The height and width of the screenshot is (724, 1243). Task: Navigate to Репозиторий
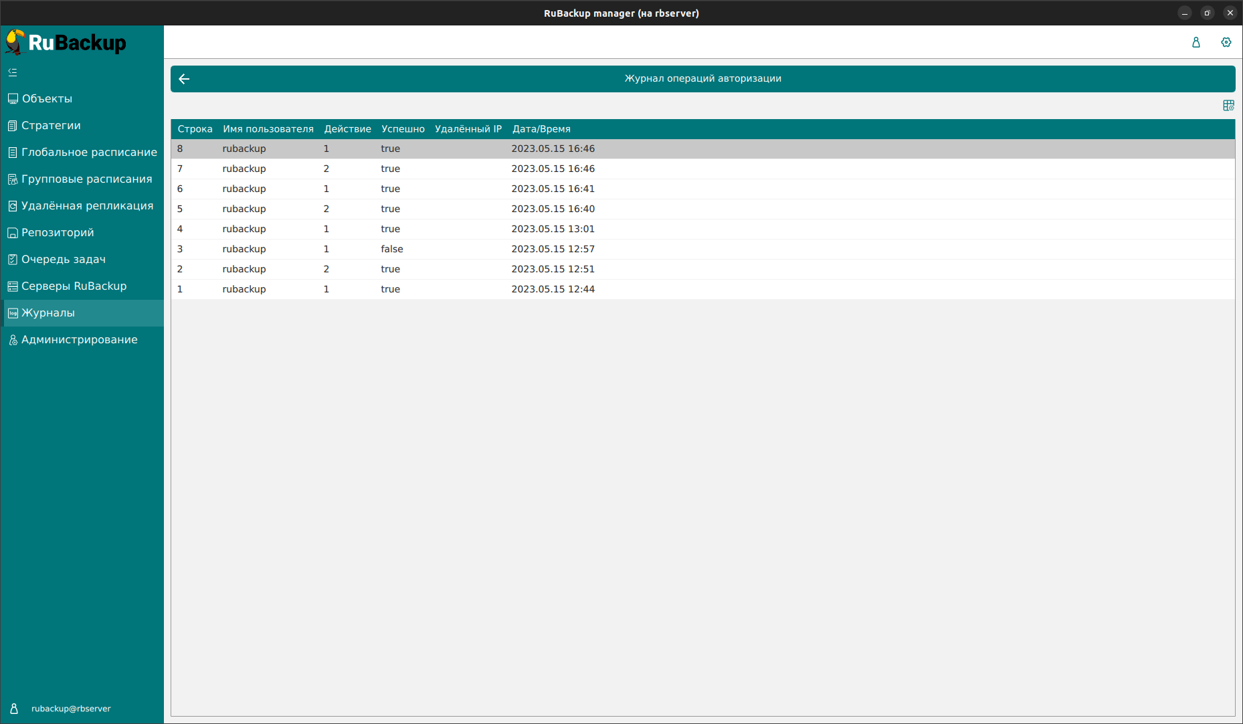pos(58,233)
